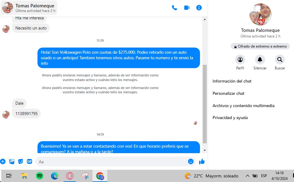Start a video call from chat header
This screenshot has height=182, width=294.
[x=187, y=8]
